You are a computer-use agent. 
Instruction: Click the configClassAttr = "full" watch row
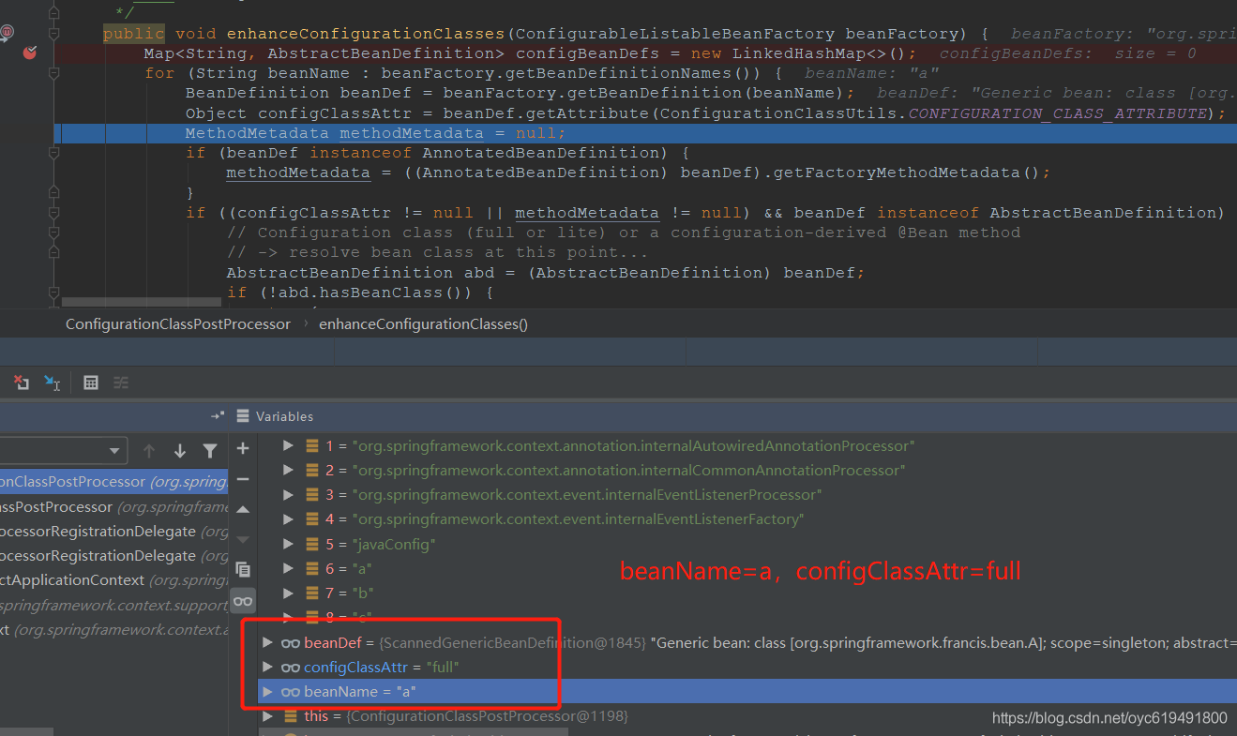pyautogui.click(x=747, y=667)
